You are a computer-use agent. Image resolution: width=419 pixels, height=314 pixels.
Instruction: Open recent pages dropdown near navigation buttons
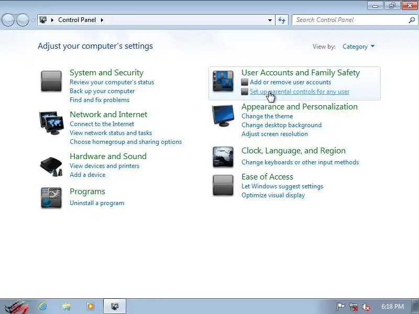click(33, 20)
